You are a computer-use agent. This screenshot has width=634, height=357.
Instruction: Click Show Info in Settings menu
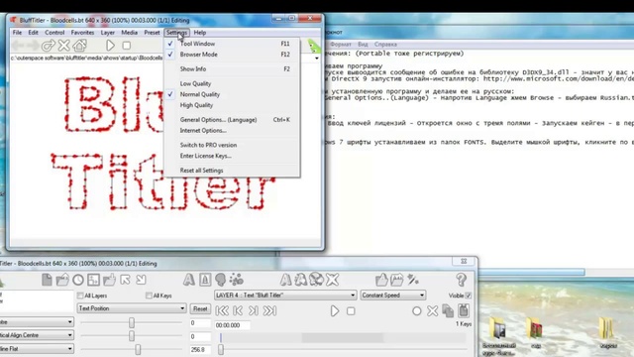232,69
